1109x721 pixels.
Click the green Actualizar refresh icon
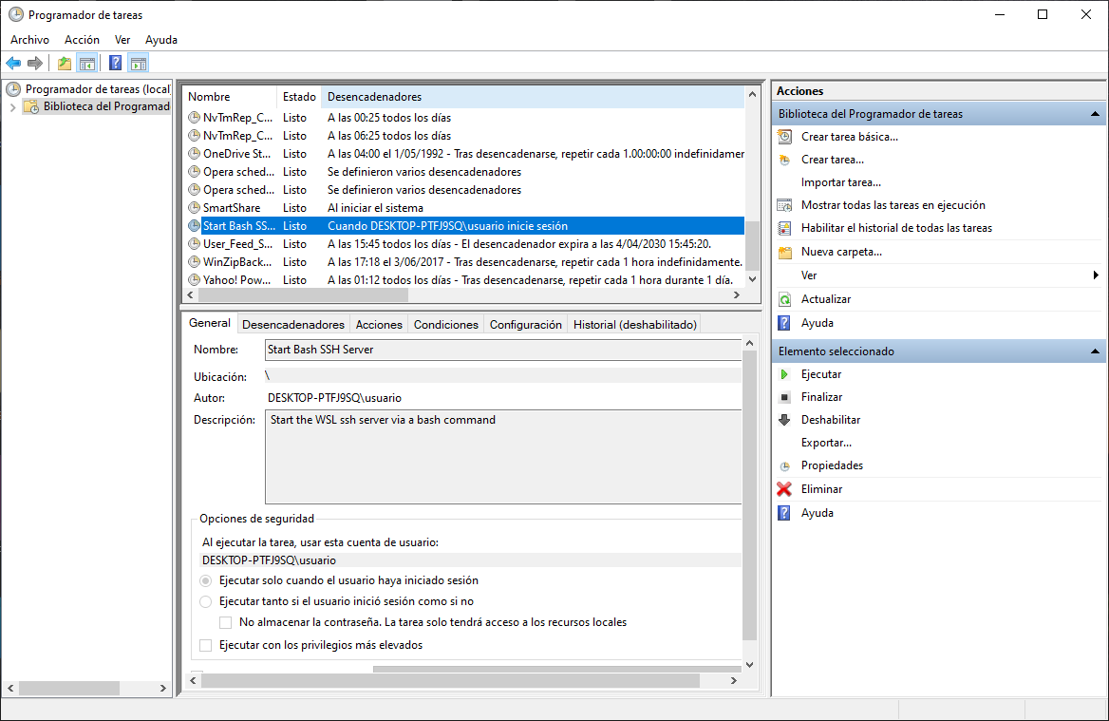[784, 299]
